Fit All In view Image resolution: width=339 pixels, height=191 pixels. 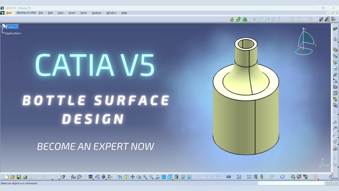126,177
